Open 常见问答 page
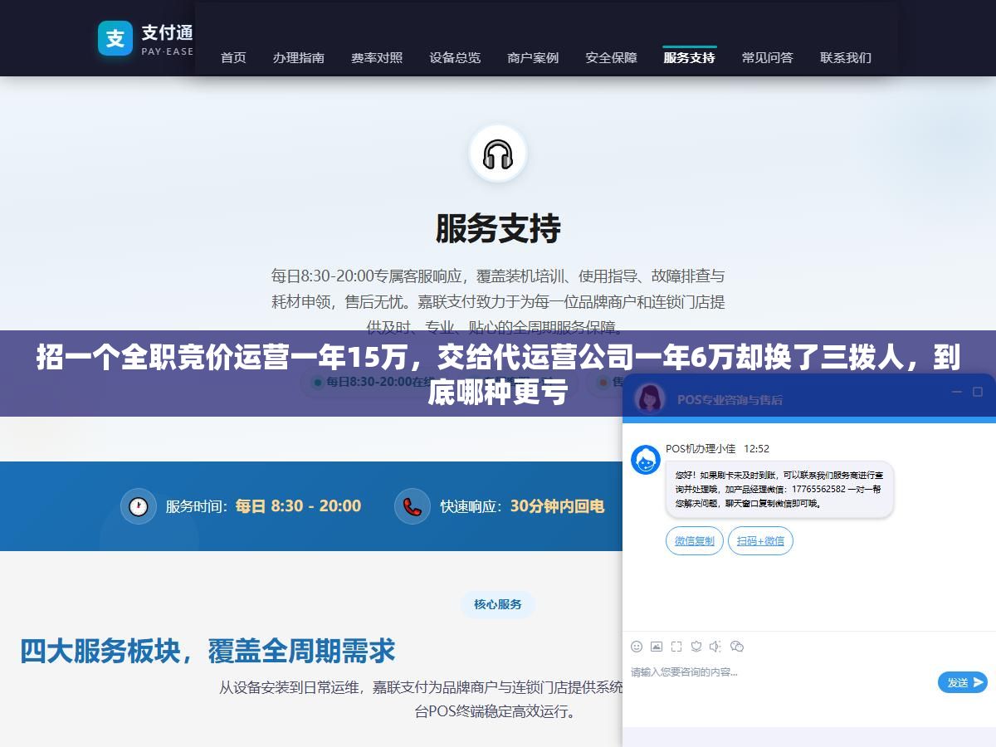 768,57
